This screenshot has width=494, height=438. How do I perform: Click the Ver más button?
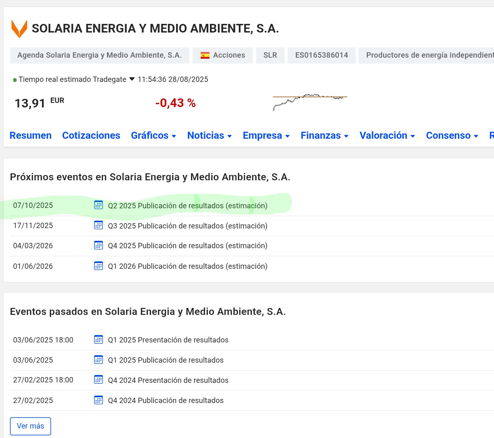click(30, 426)
